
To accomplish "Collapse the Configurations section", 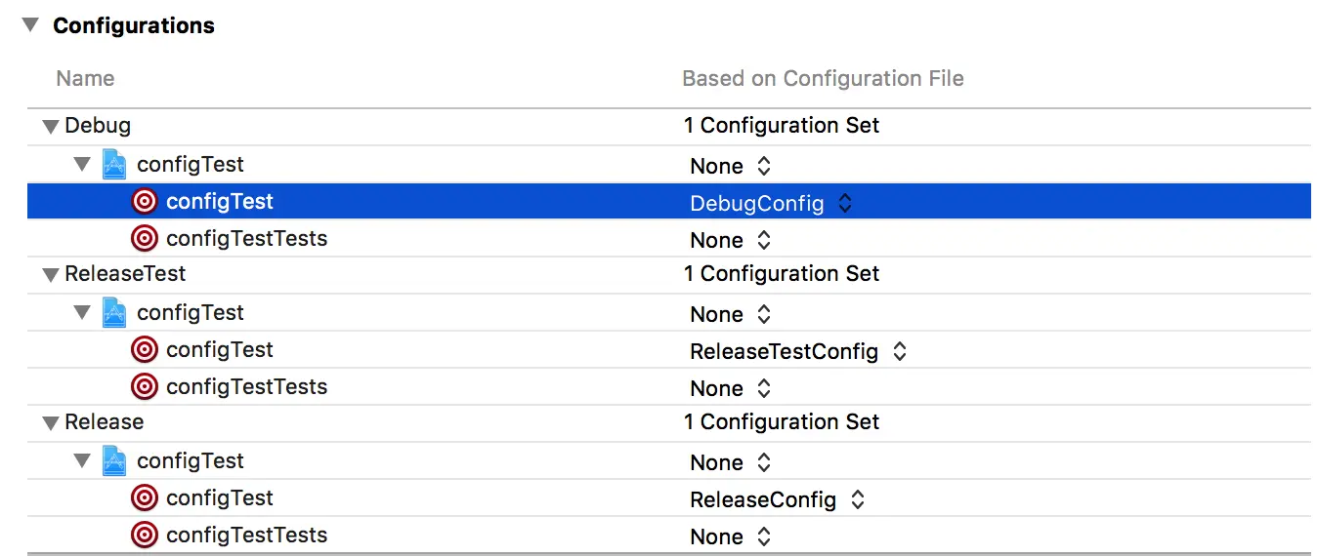I will click(30, 25).
